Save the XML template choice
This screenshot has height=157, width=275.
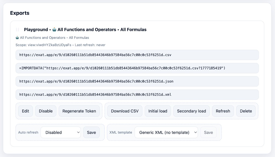[x=208, y=132]
